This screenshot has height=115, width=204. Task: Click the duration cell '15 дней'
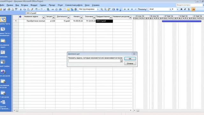[63, 21]
